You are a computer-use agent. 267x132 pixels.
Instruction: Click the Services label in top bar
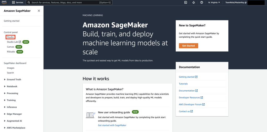pyautogui.click(x=20, y=3)
